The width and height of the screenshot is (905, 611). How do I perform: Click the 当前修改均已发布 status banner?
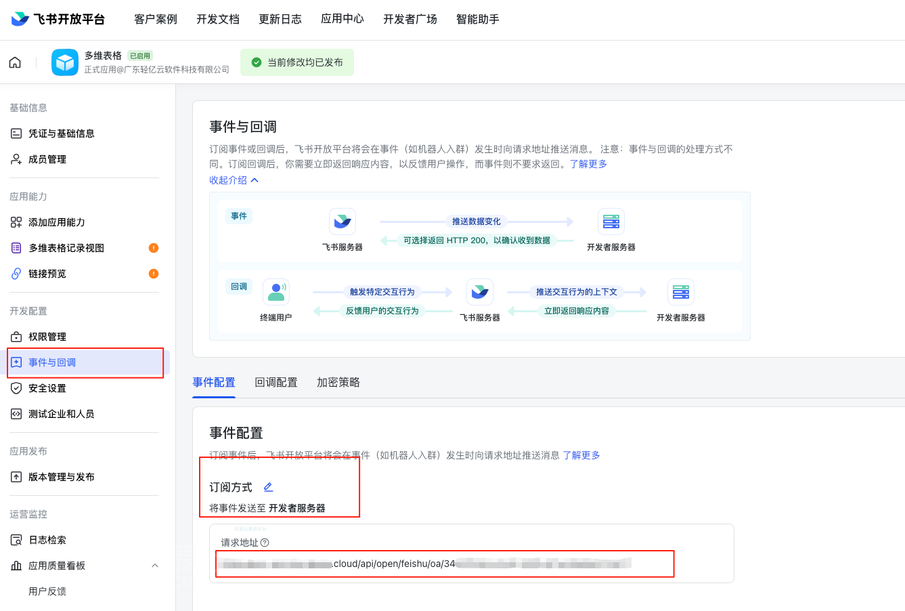tap(297, 62)
